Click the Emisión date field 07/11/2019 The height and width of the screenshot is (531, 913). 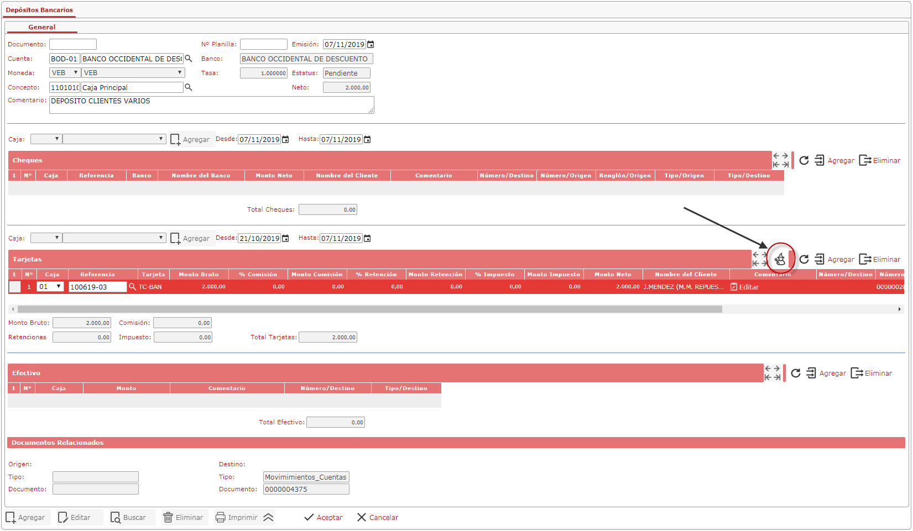tap(345, 44)
